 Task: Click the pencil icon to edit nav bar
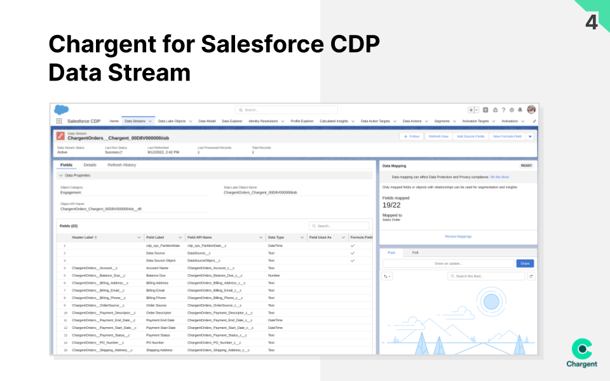(534, 121)
